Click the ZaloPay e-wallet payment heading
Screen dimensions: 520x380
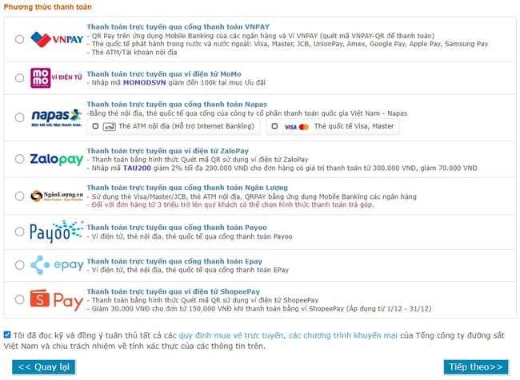167,151
